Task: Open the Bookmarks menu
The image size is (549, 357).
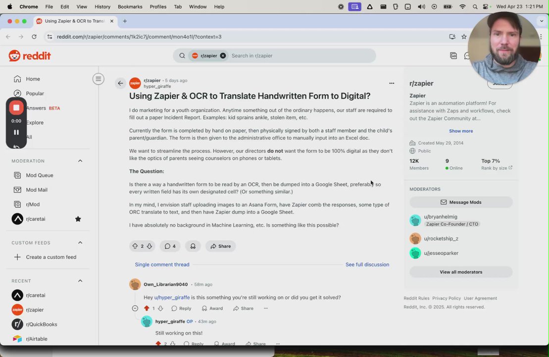Action: [x=130, y=6]
